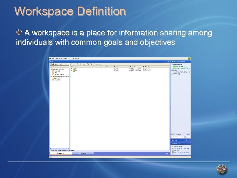This screenshot has width=237, height=178.
Task: Click the More link above invite field
Action: 189,134
